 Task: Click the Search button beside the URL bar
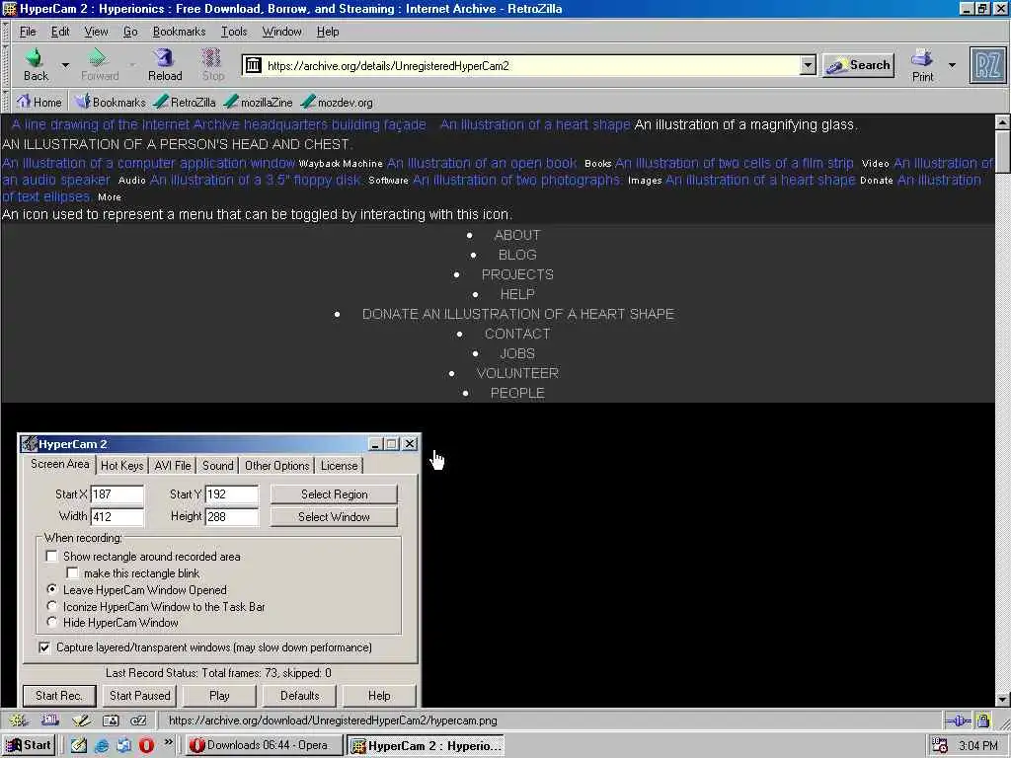click(858, 65)
